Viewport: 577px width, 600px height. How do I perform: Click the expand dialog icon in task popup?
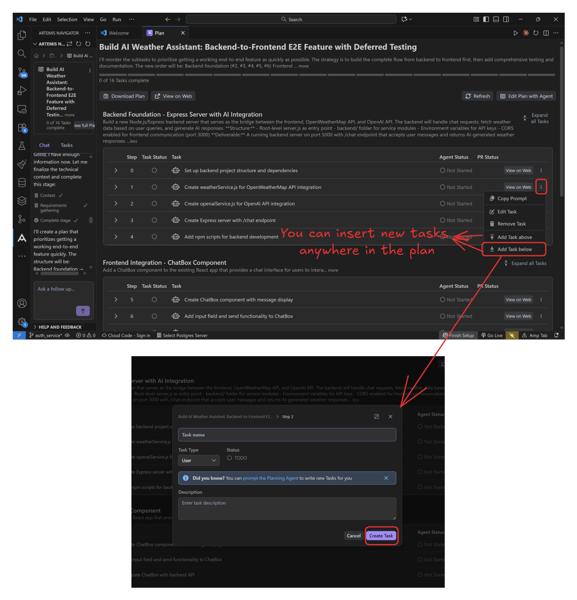(376, 417)
